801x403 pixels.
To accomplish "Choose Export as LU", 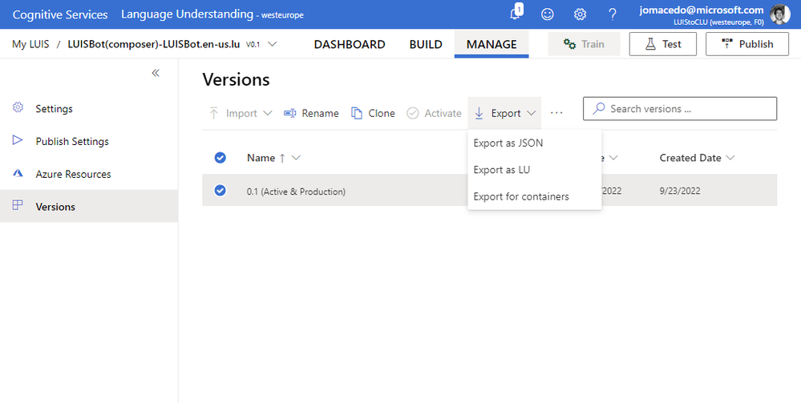I will 534,170.
